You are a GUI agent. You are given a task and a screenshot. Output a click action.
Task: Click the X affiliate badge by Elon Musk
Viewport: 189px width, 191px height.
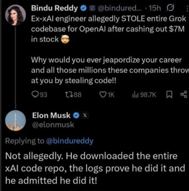[85, 115]
